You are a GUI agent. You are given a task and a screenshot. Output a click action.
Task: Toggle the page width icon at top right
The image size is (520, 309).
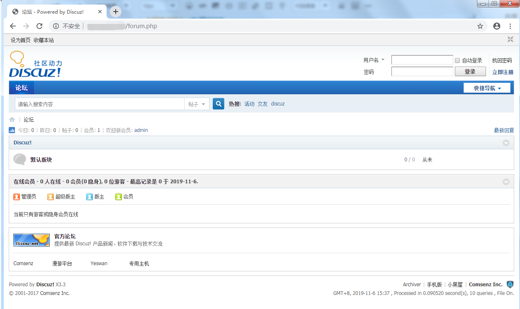pos(510,40)
